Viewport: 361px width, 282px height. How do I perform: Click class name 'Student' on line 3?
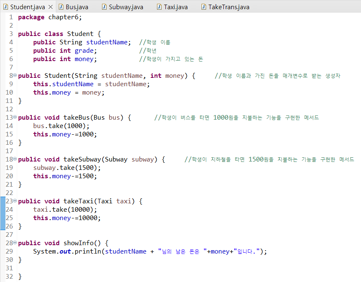[80, 34]
